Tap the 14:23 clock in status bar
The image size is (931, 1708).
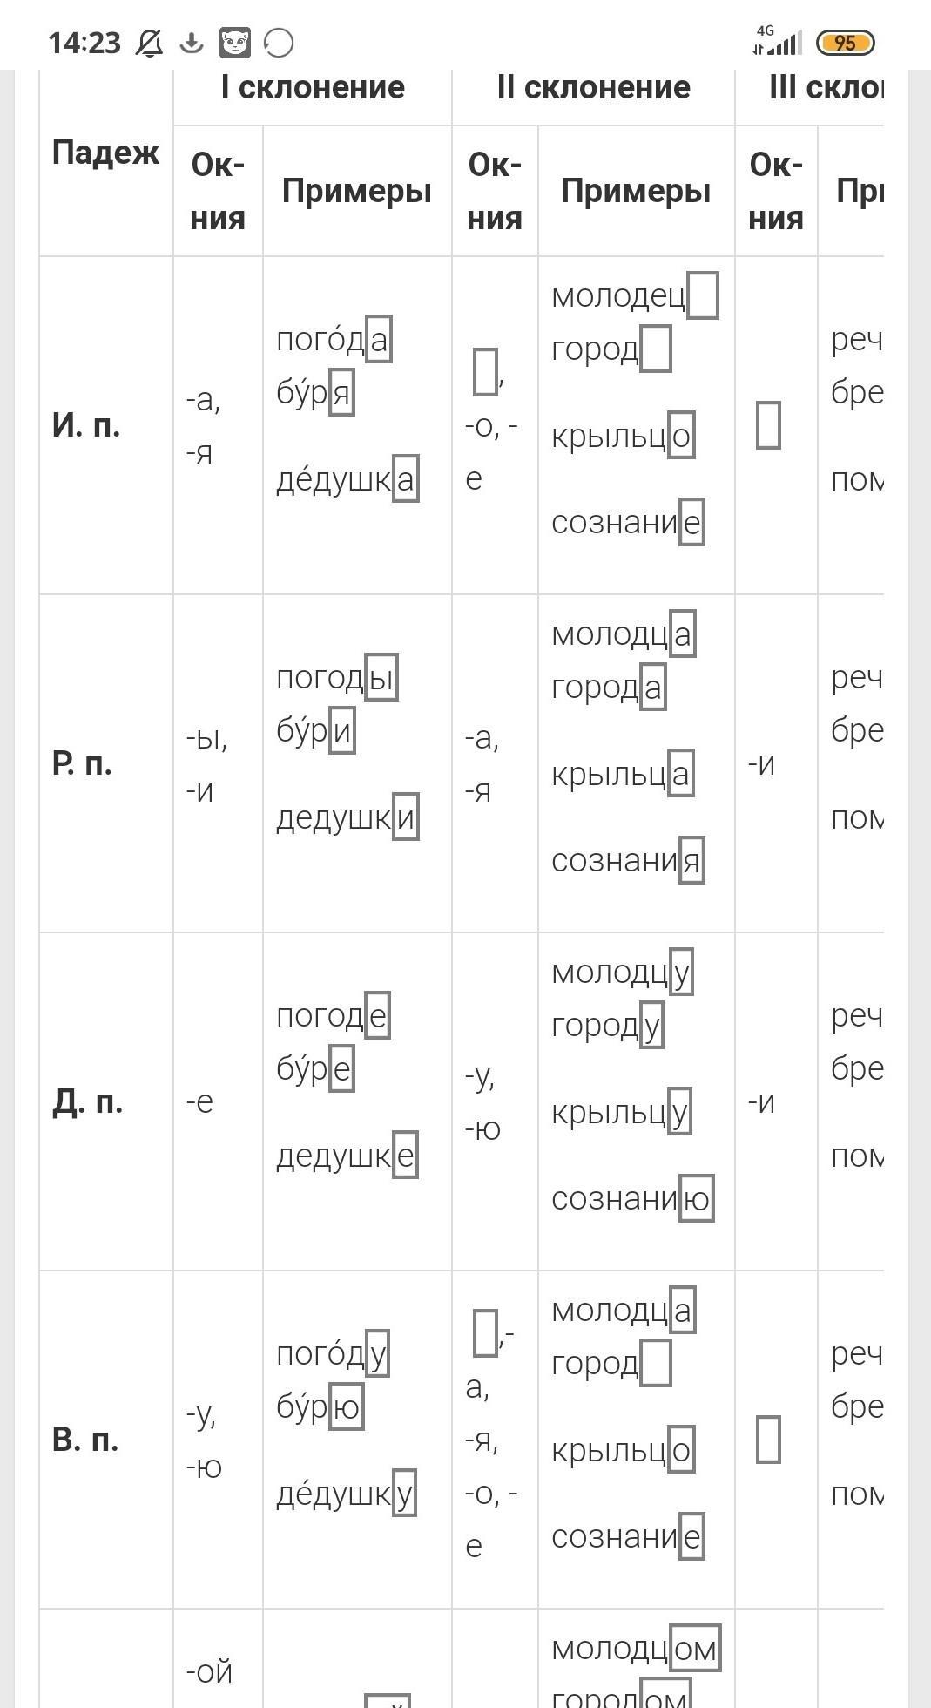tap(84, 43)
